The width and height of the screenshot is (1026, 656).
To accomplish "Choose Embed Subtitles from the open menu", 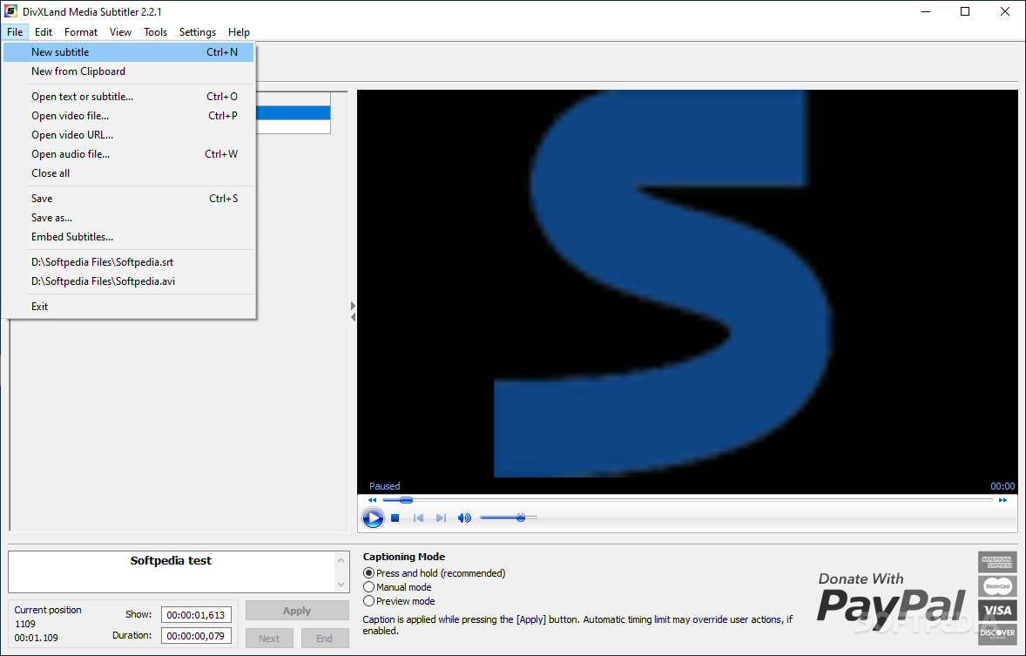I will click(71, 236).
